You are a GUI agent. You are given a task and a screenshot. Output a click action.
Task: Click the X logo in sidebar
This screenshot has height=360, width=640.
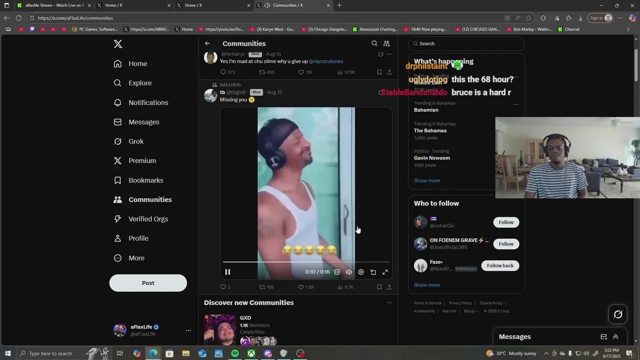(118, 44)
